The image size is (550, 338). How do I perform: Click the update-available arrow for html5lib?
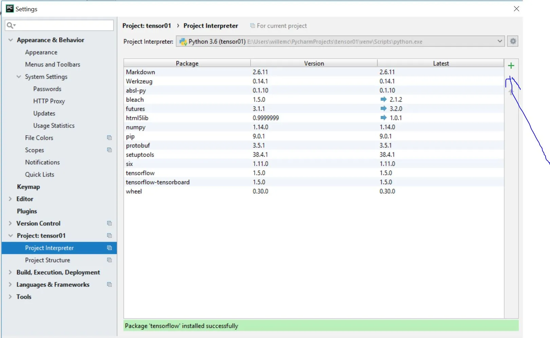pos(383,118)
